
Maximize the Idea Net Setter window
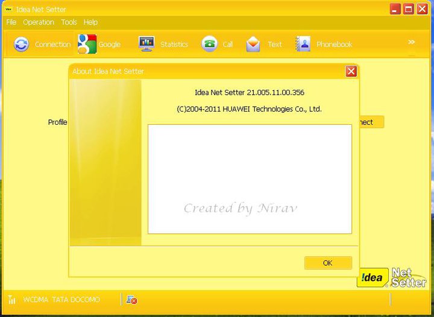click(408, 9)
